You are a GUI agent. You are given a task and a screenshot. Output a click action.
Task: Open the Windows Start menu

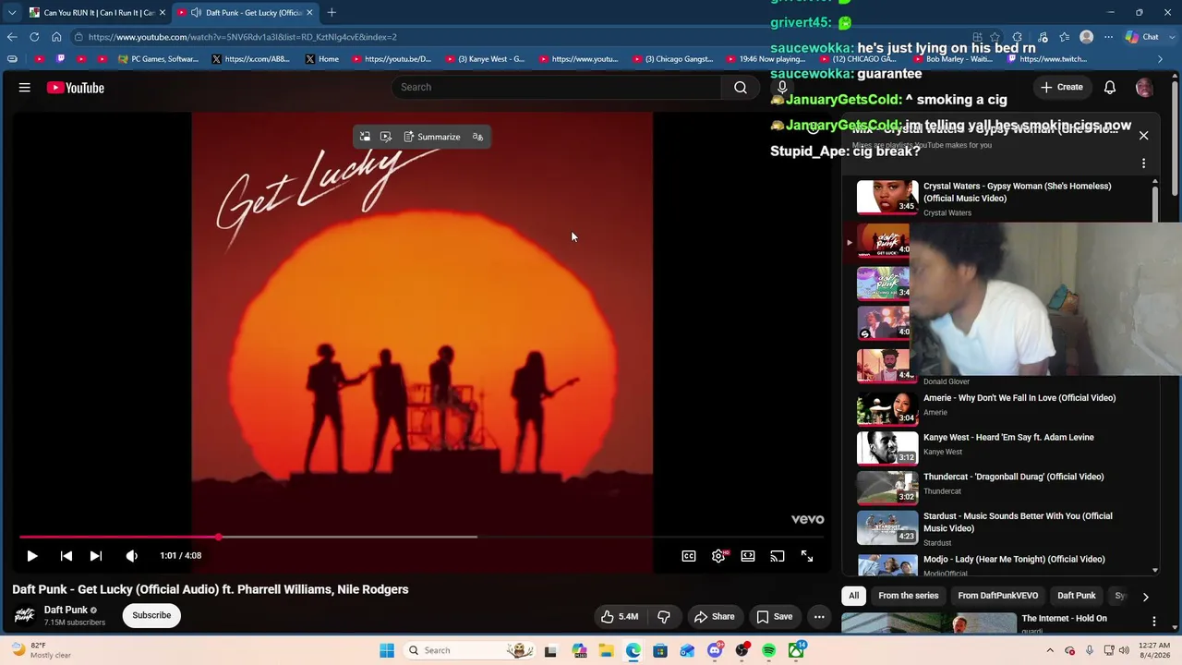point(387,650)
